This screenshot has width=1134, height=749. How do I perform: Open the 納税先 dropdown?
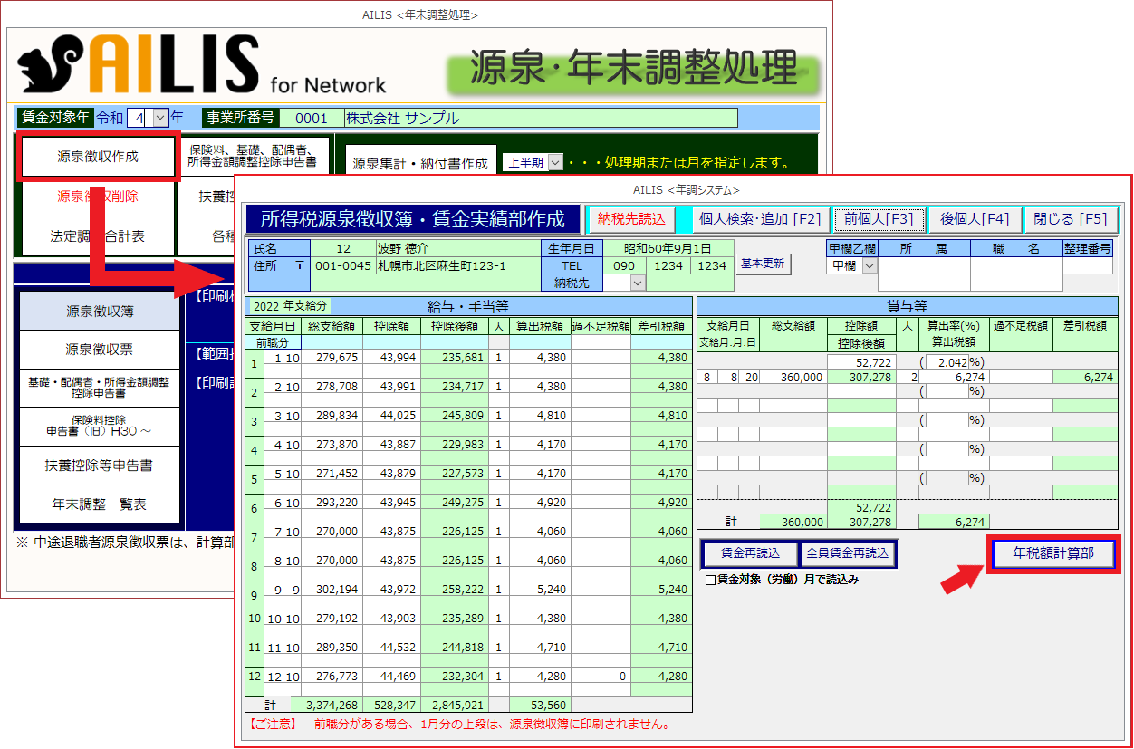pyautogui.click(x=638, y=283)
